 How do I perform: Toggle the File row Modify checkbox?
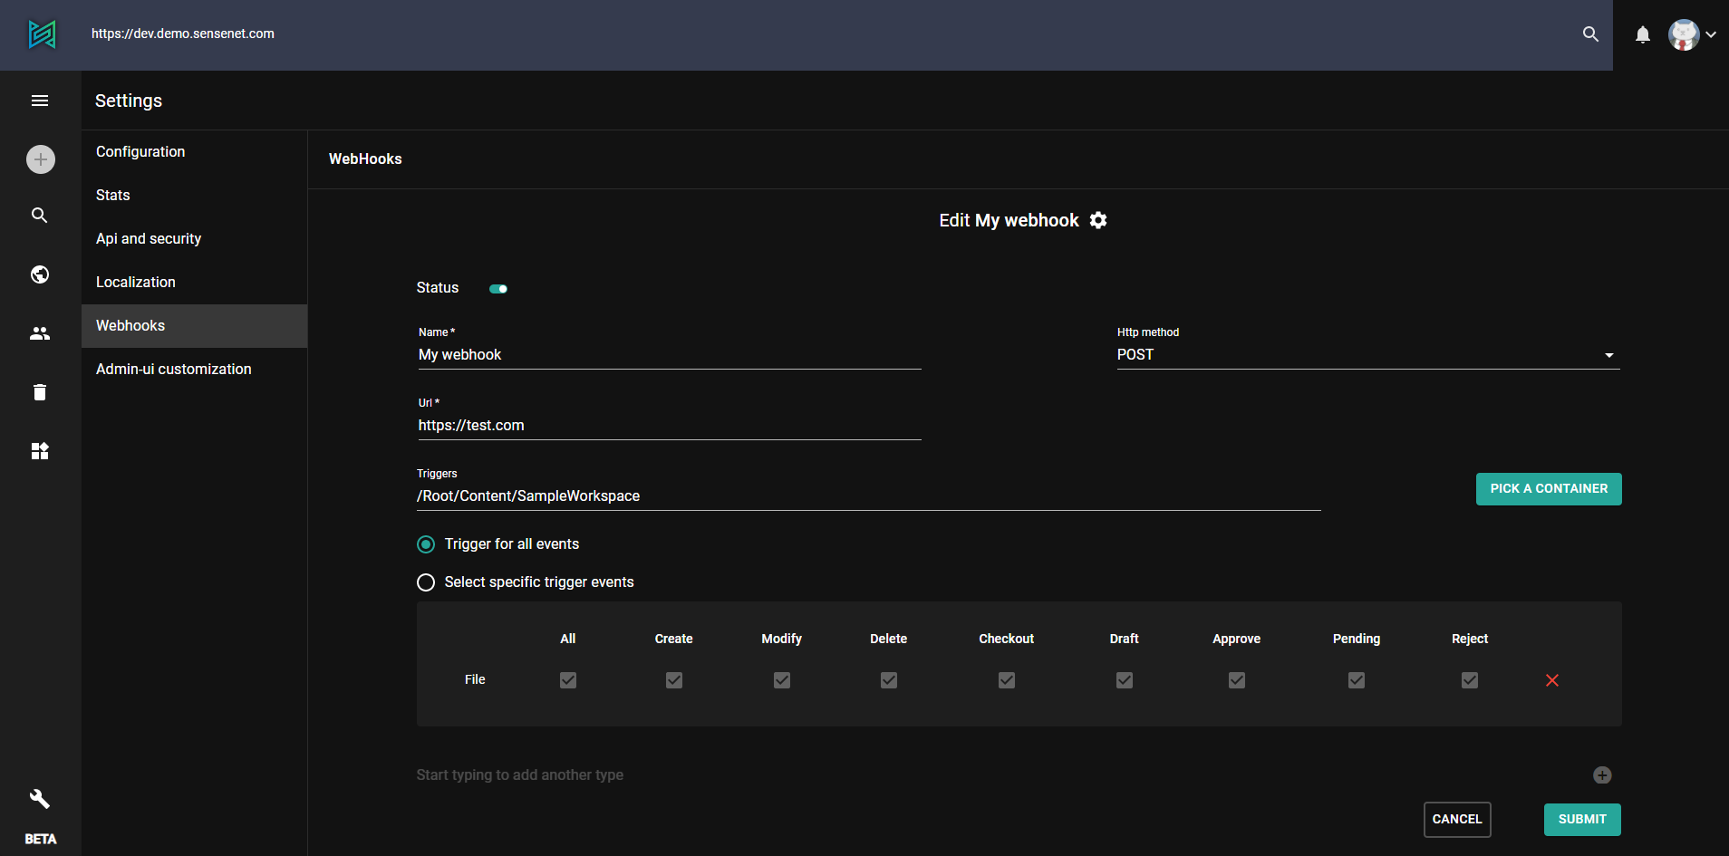[782, 680]
